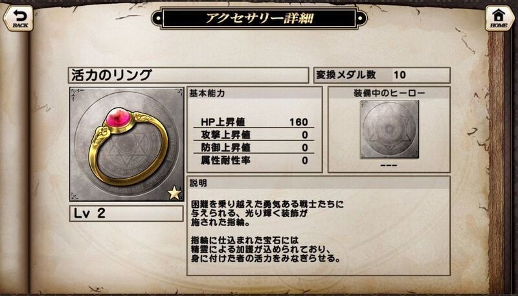Screen dimensions: 518x296
Task: Select the 活力のリング name field
Action: point(188,75)
